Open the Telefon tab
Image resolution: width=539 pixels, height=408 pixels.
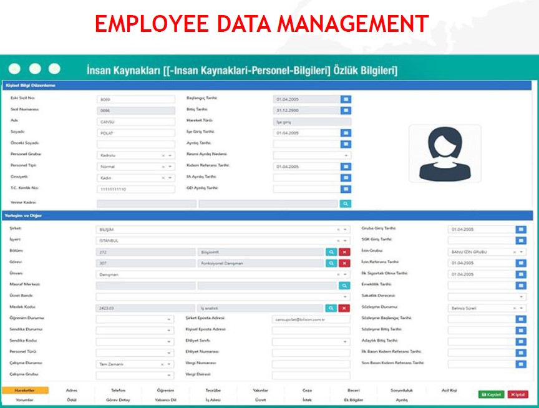coord(119,391)
